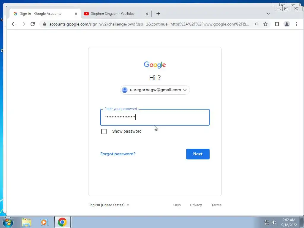This screenshot has width=304, height=228.
Task: Open the Windows Start menu
Action: (8, 222)
